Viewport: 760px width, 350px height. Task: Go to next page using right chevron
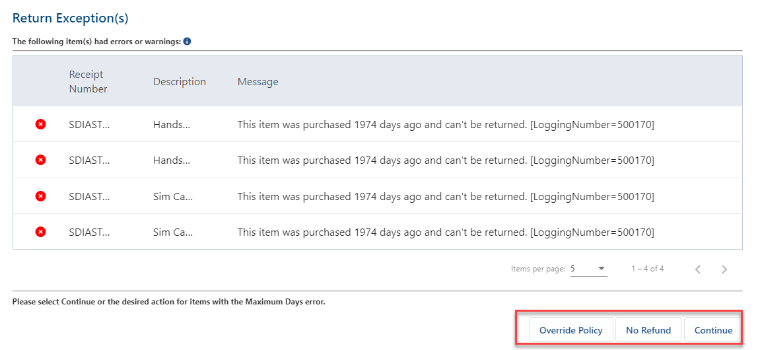[x=724, y=269]
